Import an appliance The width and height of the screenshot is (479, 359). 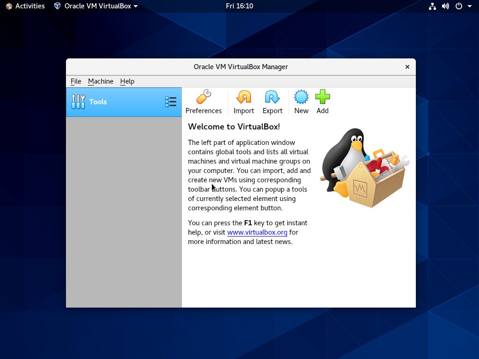pos(244,101)
